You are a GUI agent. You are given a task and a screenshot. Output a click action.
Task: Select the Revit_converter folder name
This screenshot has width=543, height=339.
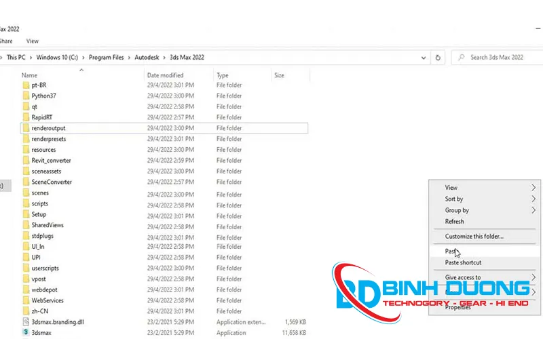coord(52,161)
